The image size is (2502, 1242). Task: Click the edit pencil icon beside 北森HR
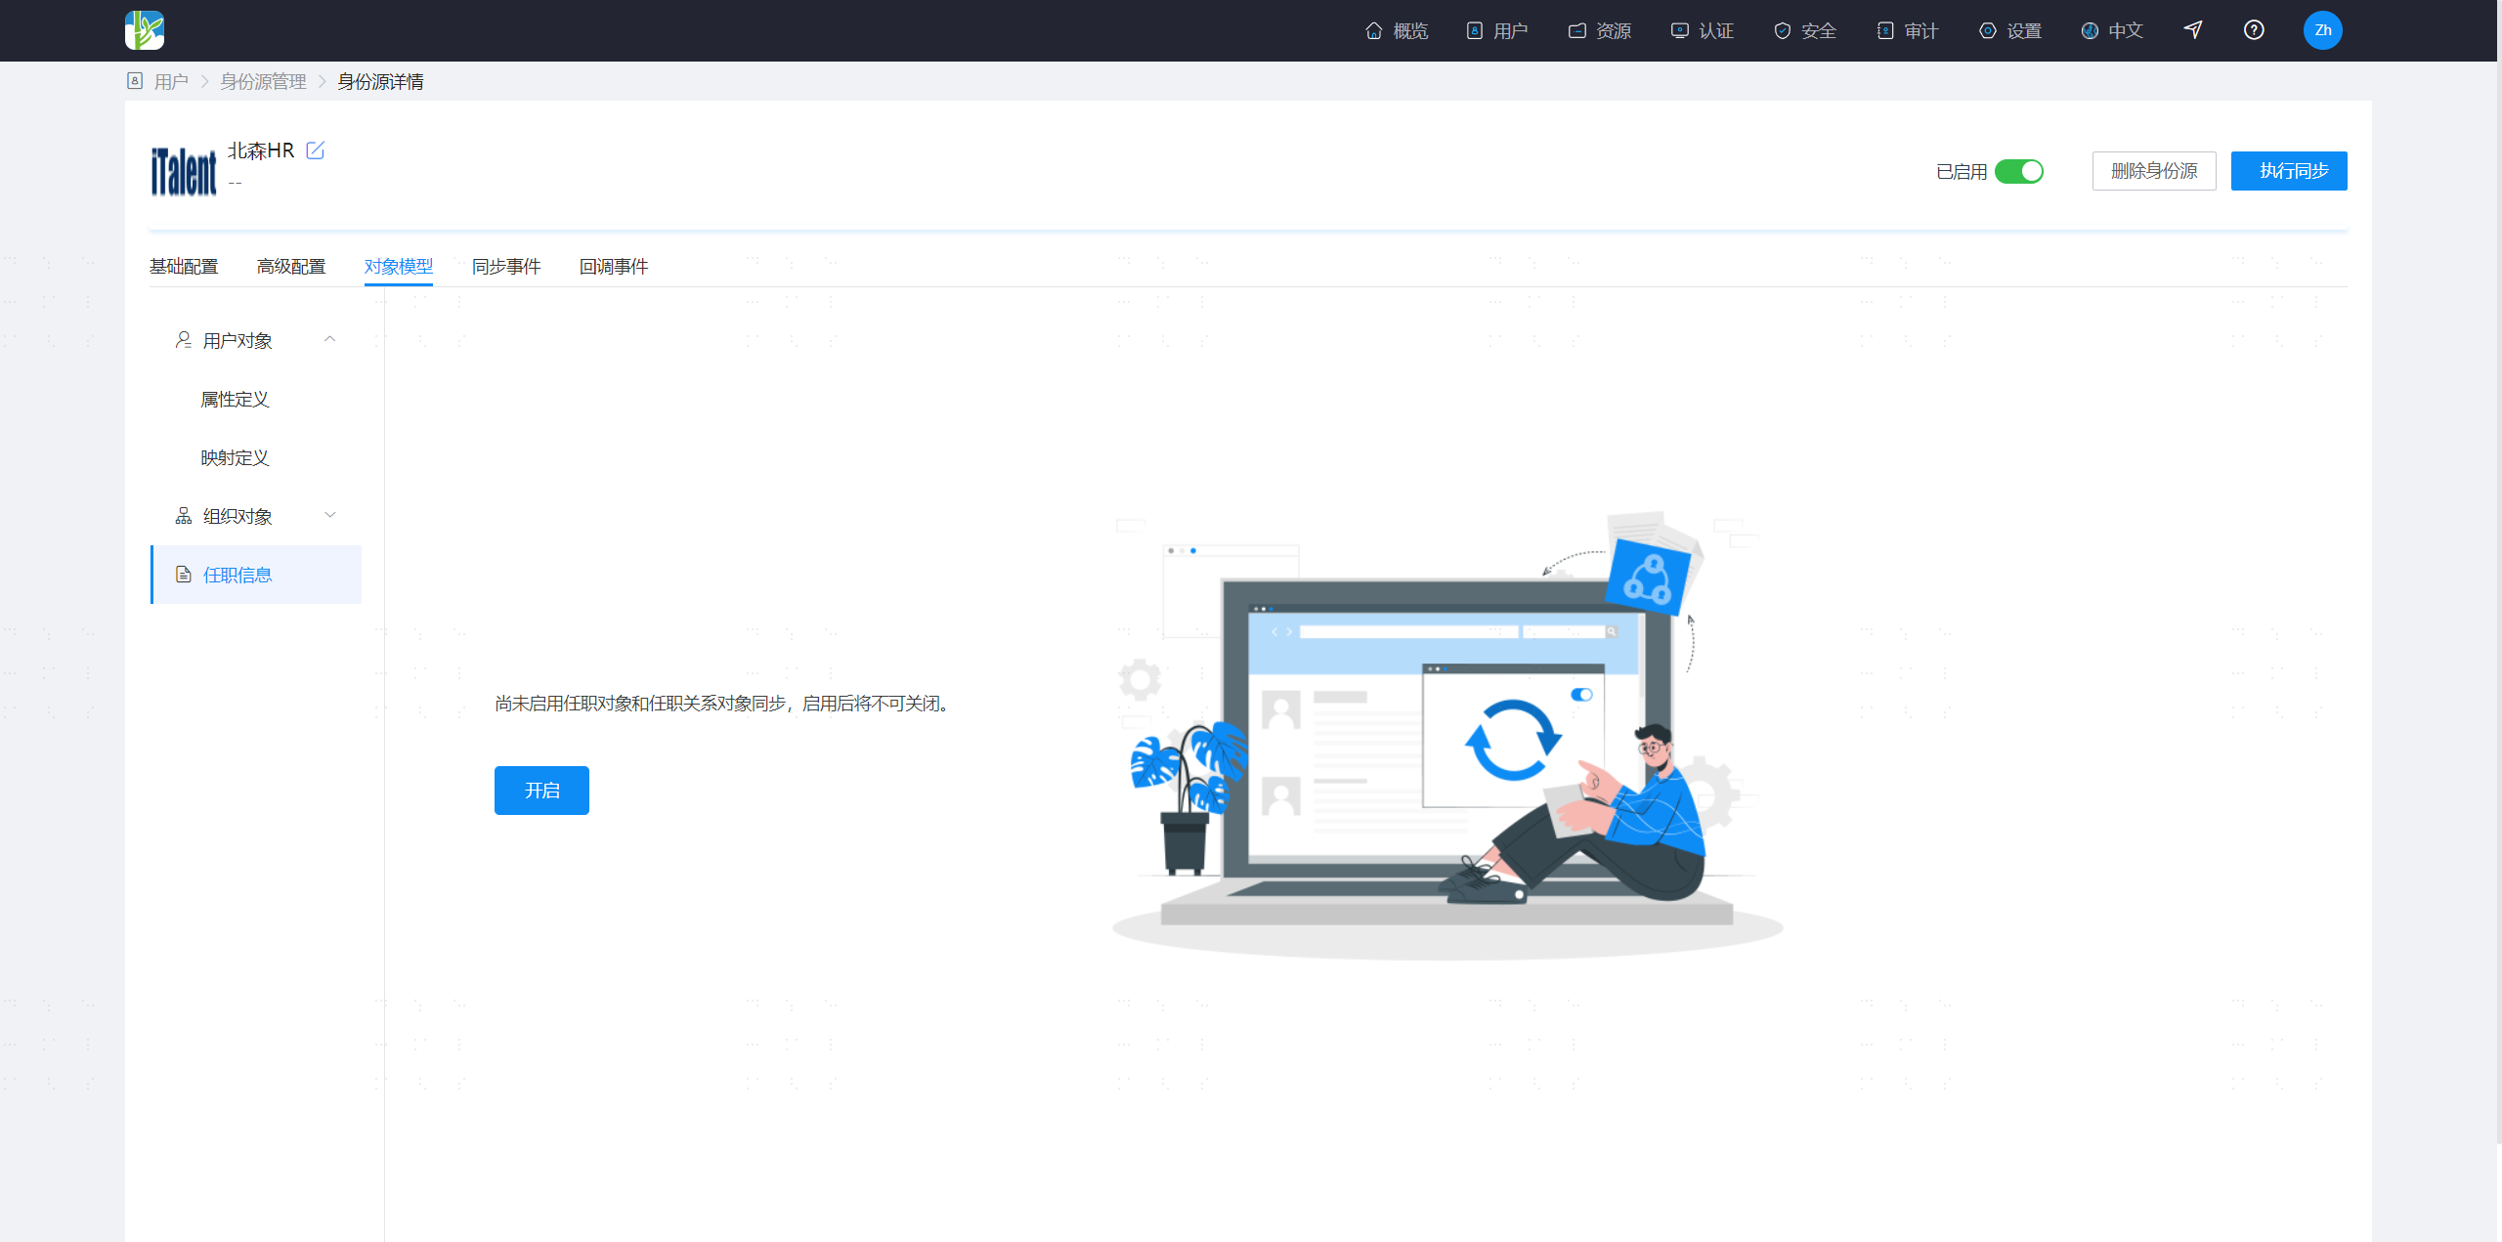[x=315, y=150]
